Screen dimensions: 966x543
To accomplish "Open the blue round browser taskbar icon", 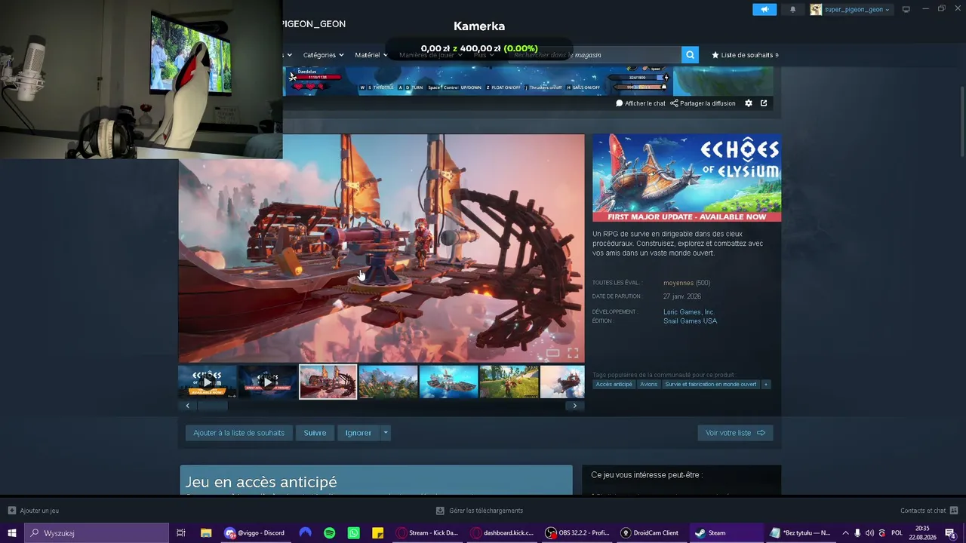I will (305, 533).
